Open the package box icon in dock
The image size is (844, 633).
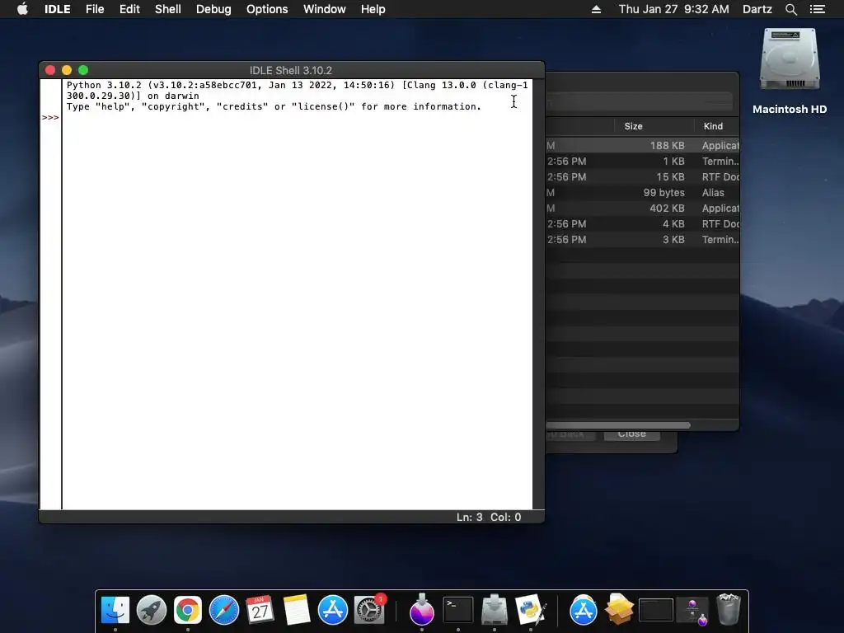[x=619, y=610]
